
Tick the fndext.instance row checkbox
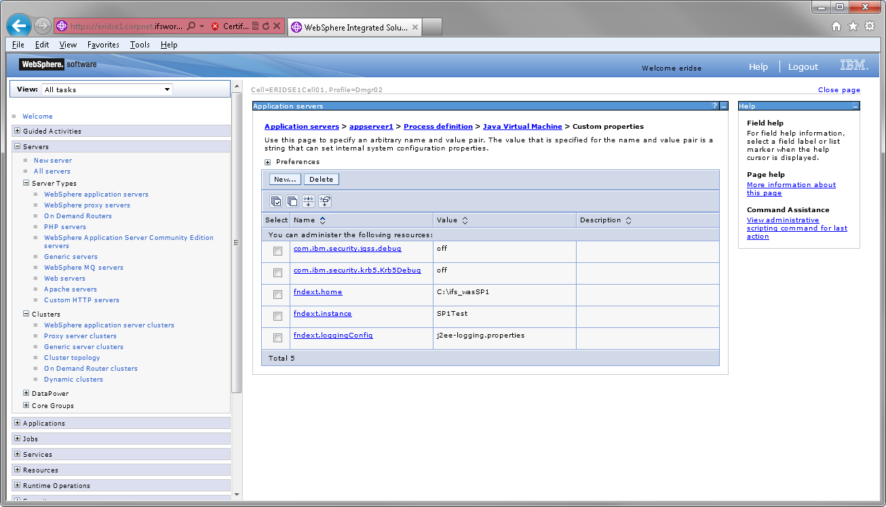coord(277,316)
